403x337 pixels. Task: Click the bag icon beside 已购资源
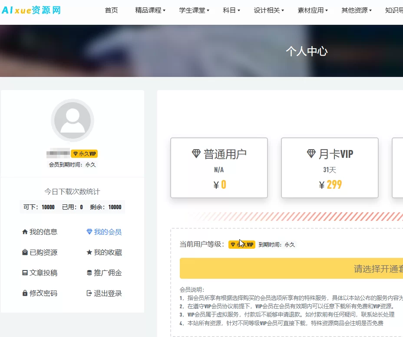[25, 252]
